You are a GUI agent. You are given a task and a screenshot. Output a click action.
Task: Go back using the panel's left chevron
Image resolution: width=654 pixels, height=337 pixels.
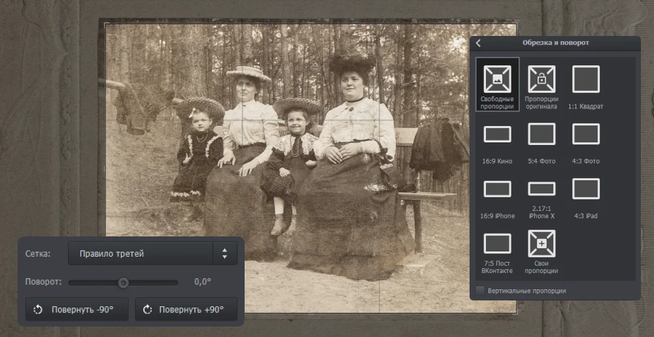coord(478,43)
